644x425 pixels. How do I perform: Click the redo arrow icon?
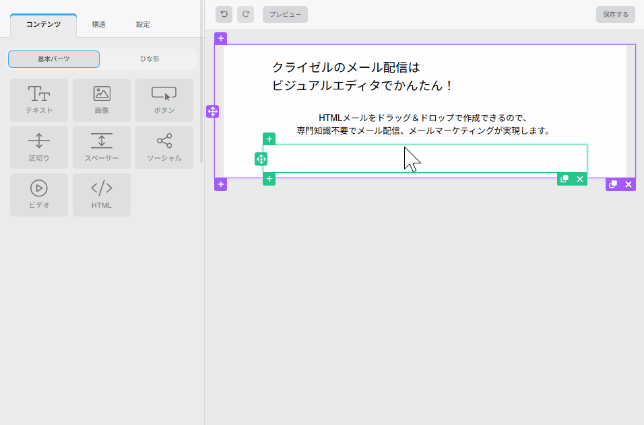(x=245, y=13)
